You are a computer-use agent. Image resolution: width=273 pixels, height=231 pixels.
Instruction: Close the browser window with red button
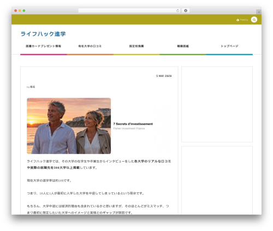click(x=16, y=10)
